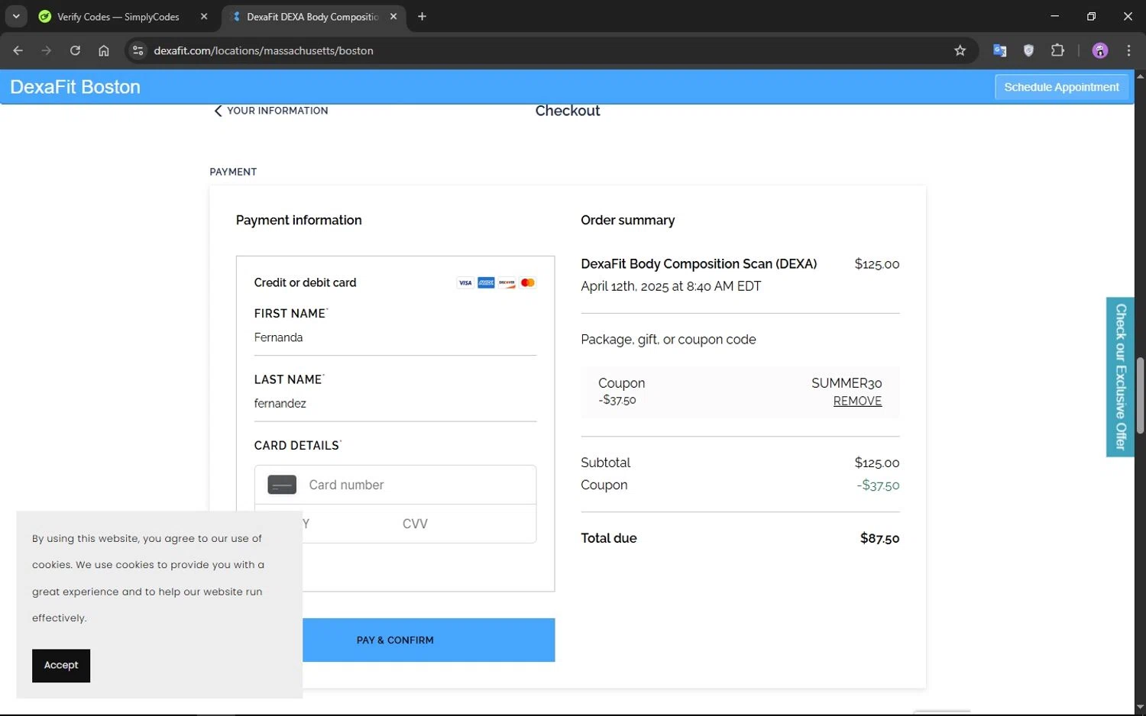1146x716 pixels.
Task: Open the Chrome three-dot menu
Action: click(1128, 50)
